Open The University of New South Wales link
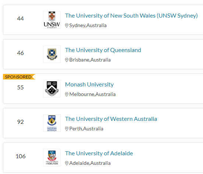The image size is (203, 174). 131,16
